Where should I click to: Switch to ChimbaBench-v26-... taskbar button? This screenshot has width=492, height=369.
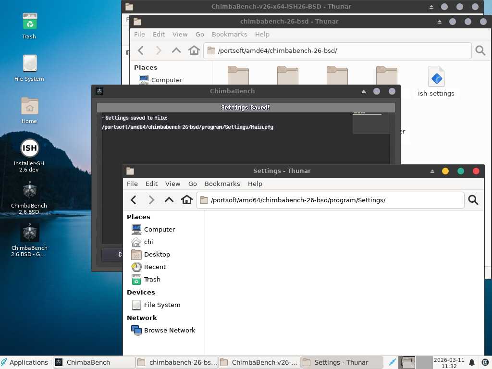pos(259,362)
